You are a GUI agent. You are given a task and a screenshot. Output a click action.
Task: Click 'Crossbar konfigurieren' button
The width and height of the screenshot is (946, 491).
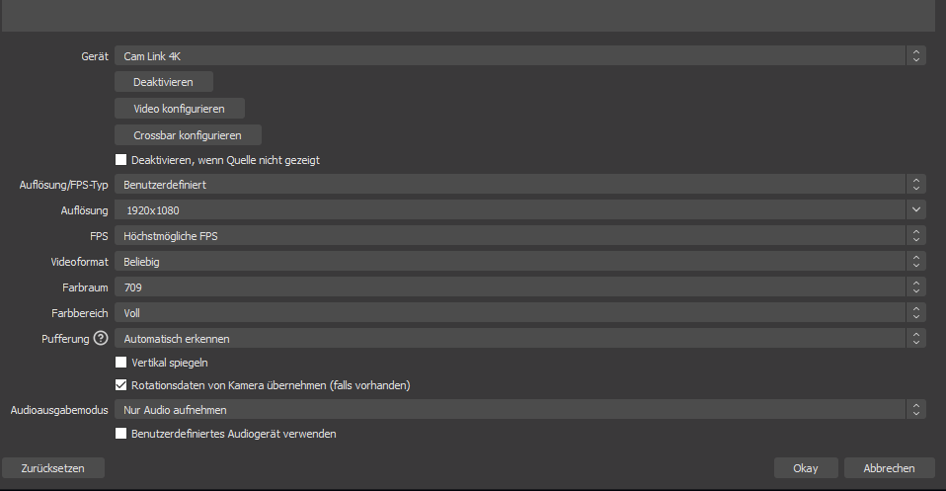(189, 134)
